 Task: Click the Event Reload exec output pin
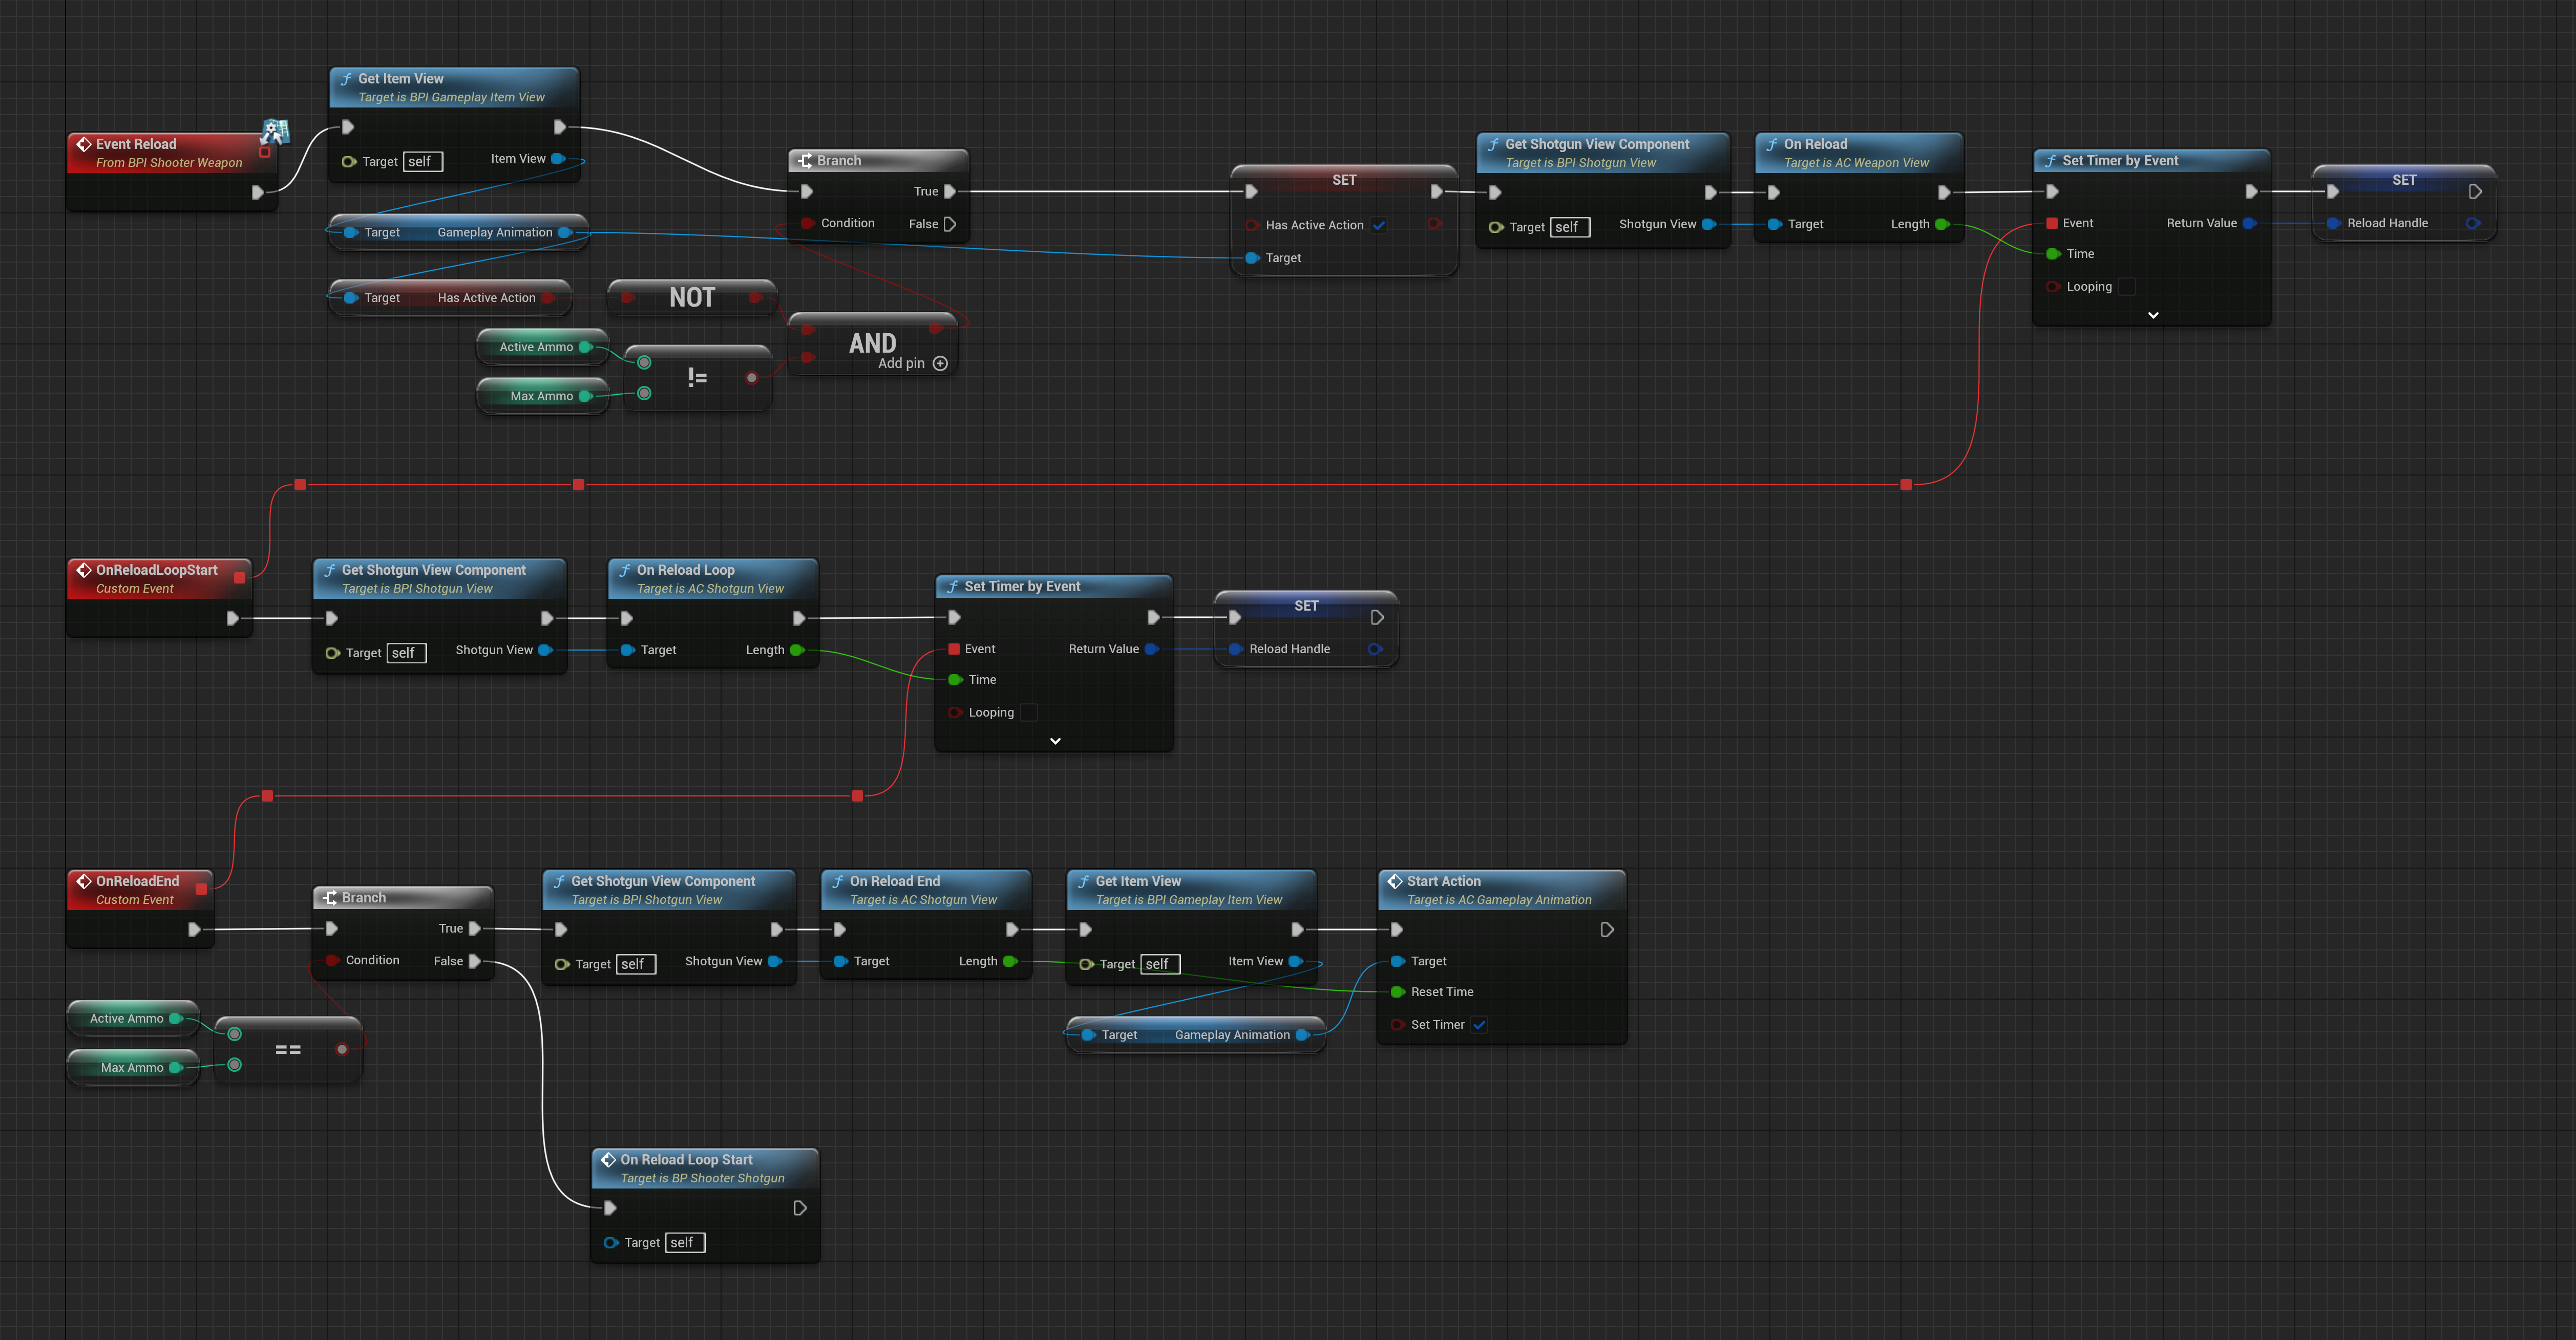tap(258, 192)
